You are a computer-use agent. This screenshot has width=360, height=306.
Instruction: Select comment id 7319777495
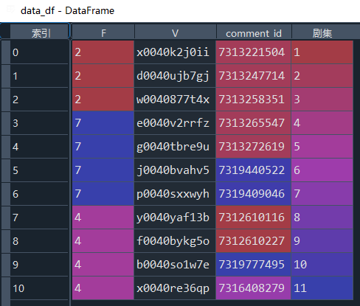coord(254,265)
